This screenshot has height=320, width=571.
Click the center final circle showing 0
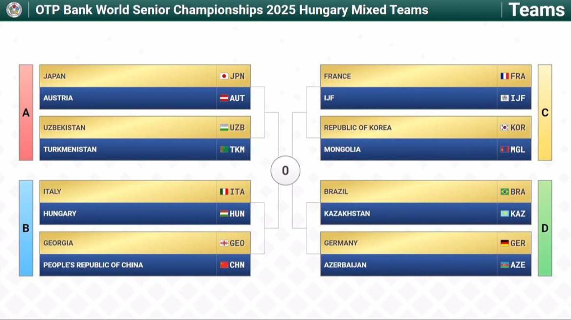pos(285,171)
